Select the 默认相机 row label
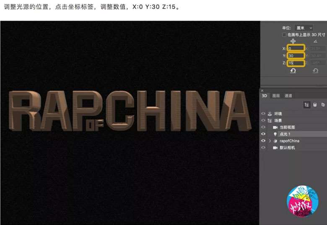 pyautogui.click(x=287, y=148)
